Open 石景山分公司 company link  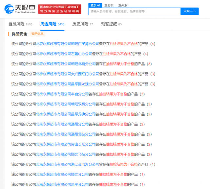[x=64, y=54]
